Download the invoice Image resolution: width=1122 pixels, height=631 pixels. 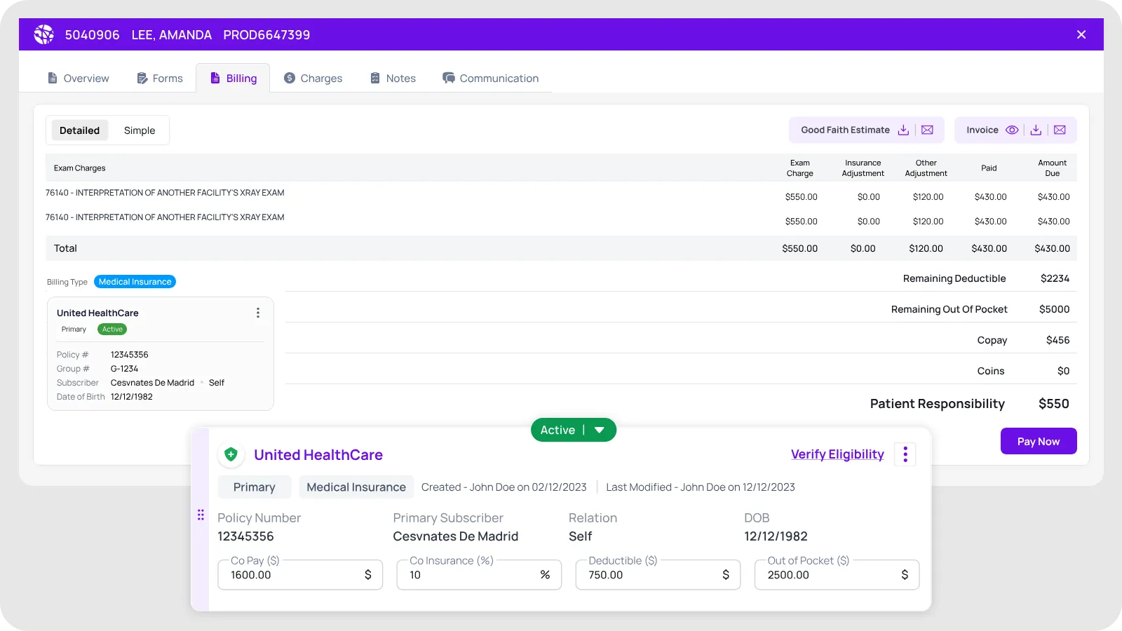pyautogui.click(x=1036, y=130)
